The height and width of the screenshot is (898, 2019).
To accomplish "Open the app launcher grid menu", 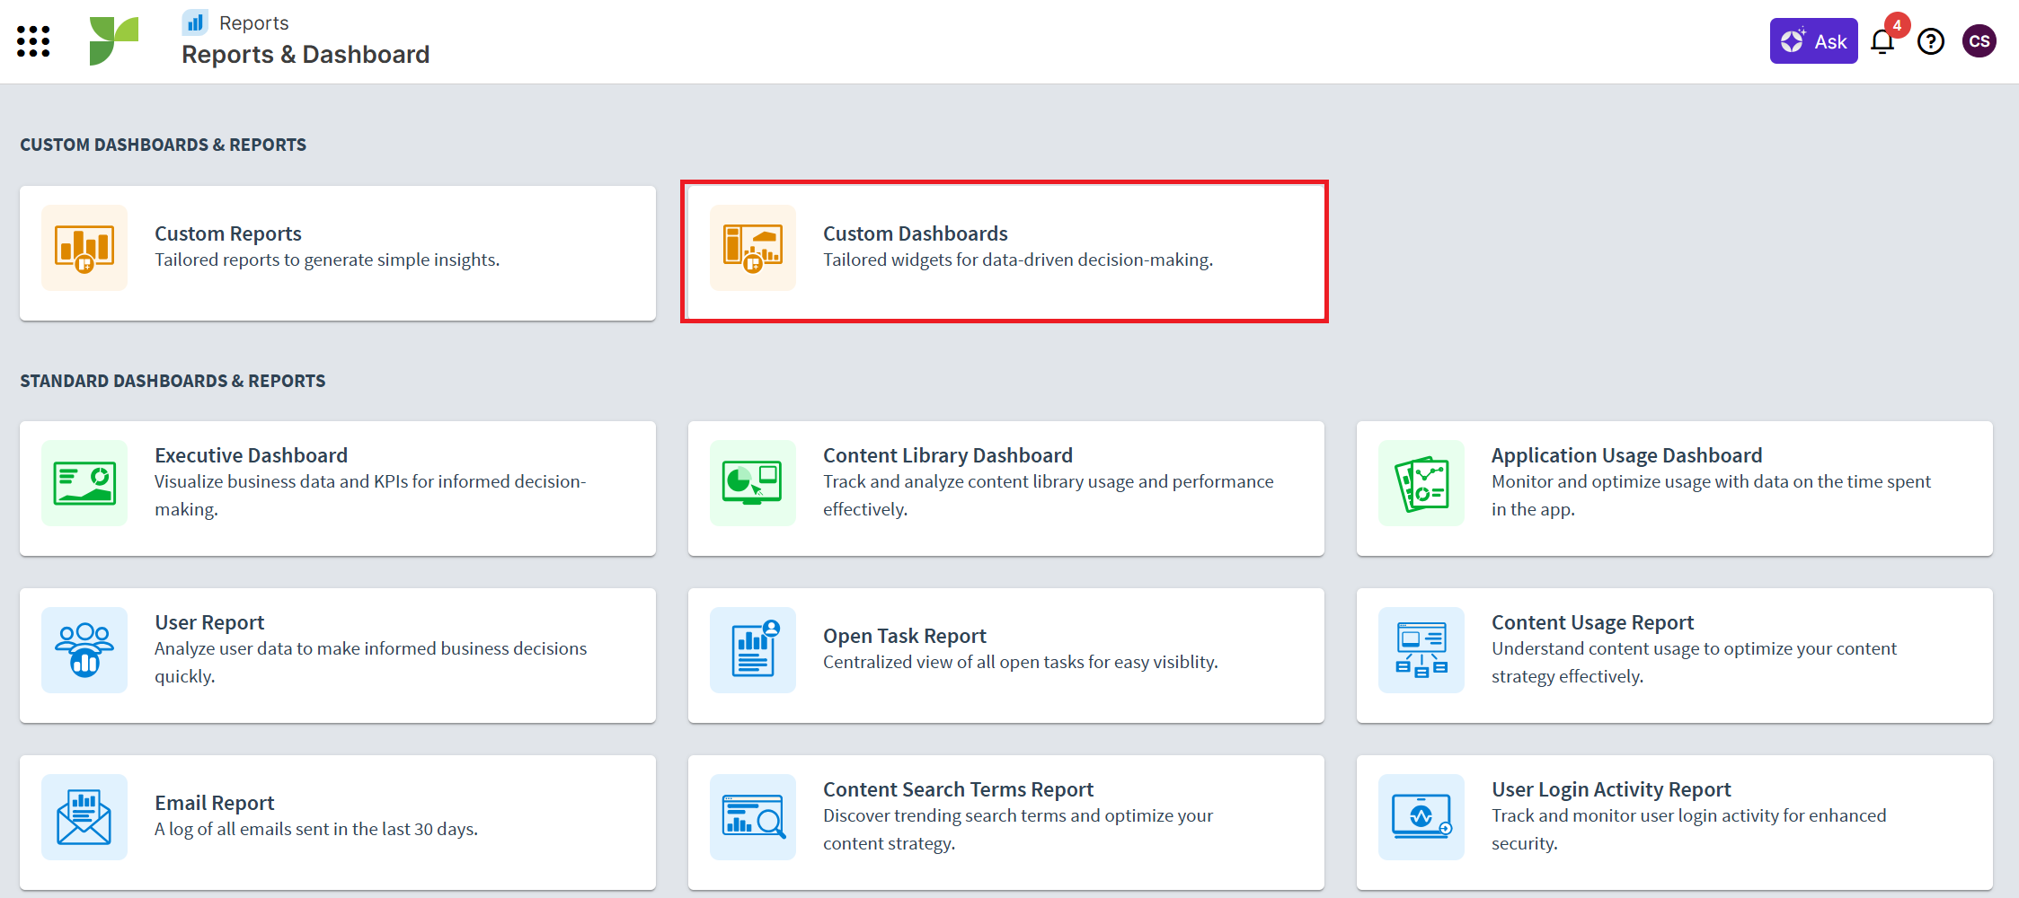I will 33,41.
